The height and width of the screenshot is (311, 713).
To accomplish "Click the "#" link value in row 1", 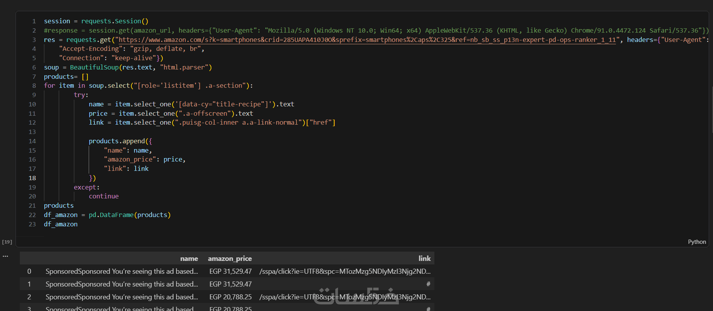I will click(428, 284).
